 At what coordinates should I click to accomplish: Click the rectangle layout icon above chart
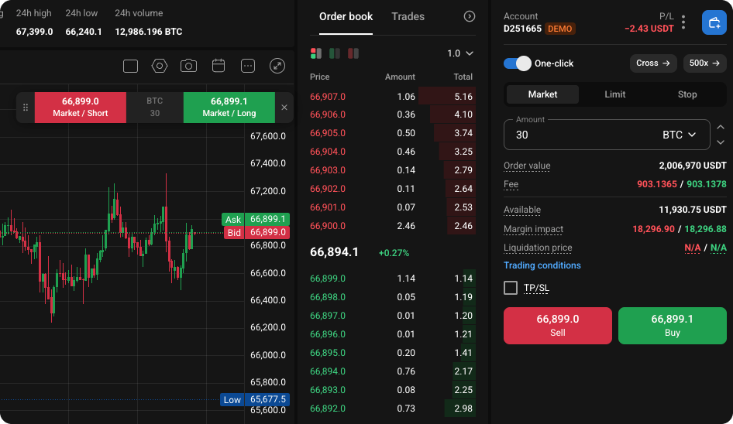click(x=130, y=67)
